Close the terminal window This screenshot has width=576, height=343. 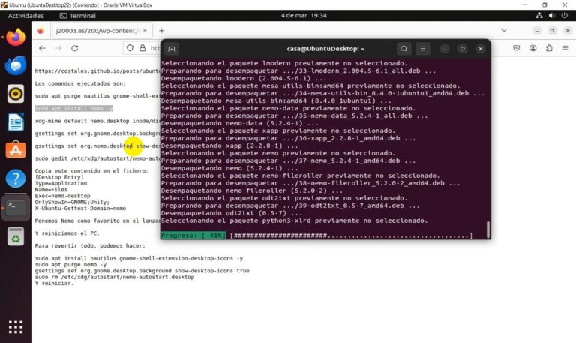click(x=481, y=49)
